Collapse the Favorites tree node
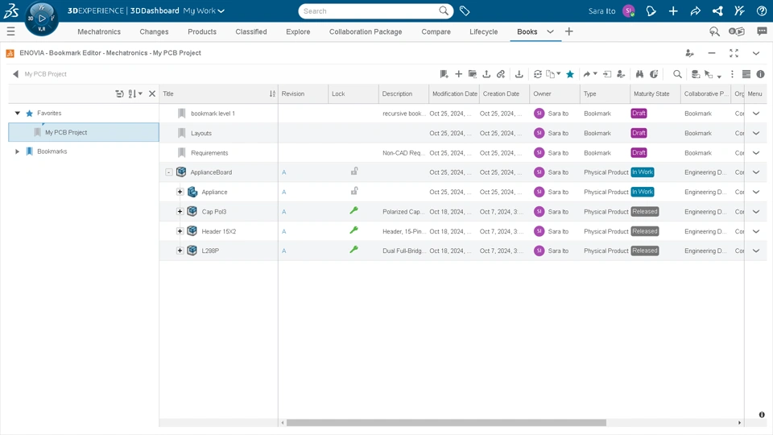The height and width of the screenshot is (435, 773). [17, 113]
